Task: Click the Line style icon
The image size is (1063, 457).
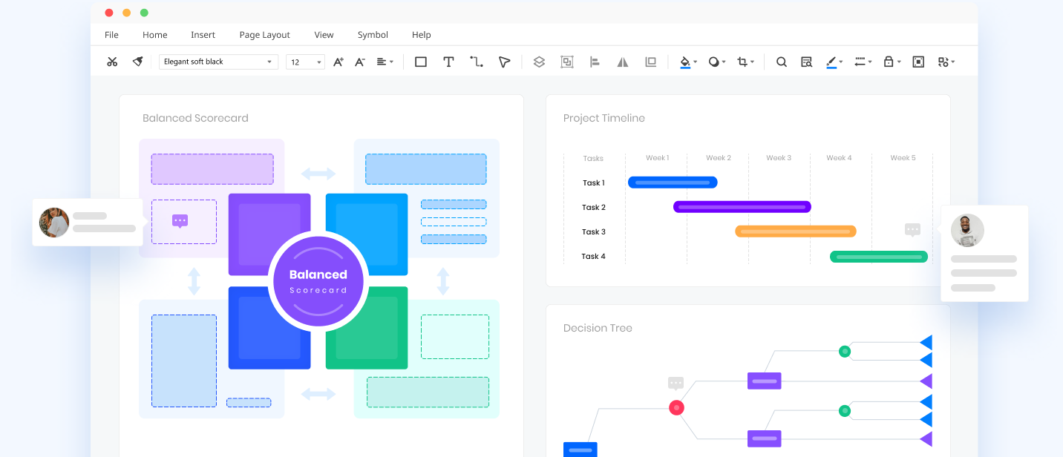Action: tap(860, 62)
